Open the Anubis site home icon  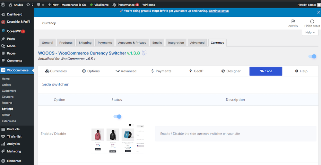[11, 5]
